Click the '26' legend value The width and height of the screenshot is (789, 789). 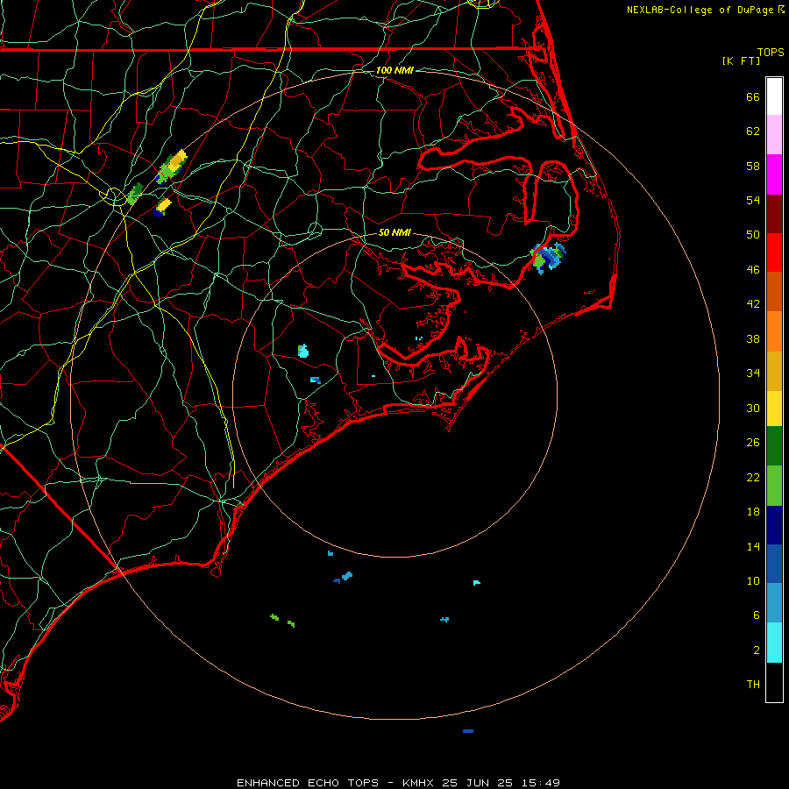pos(753,443)
